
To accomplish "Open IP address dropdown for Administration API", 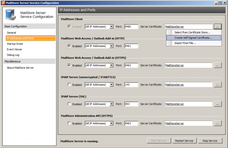I will pos(111,123).
